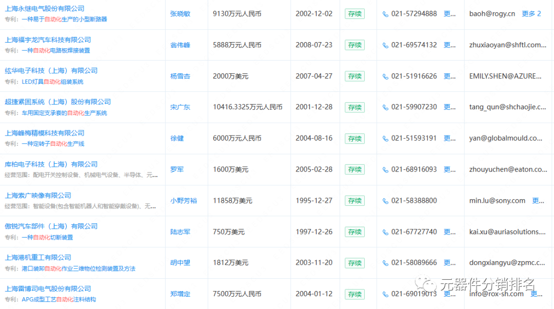This screenshot has width=554, height=309.
Task: Click phone icon beside 021-59907230
Action: [385, 107]
